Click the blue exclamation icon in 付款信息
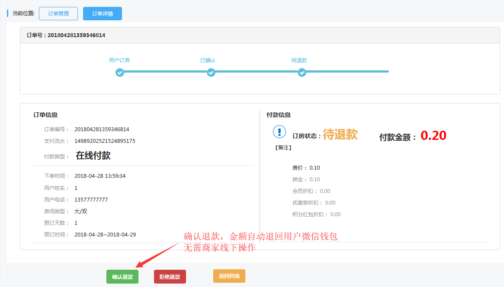Image resolution: width=504 pixels, height=287 pixels. (x=279, y=132)
